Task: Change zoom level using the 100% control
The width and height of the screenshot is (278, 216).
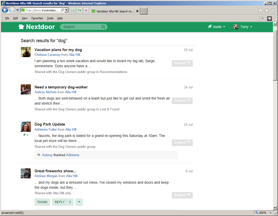Action: pyautogui.click(x=263, y=212)
